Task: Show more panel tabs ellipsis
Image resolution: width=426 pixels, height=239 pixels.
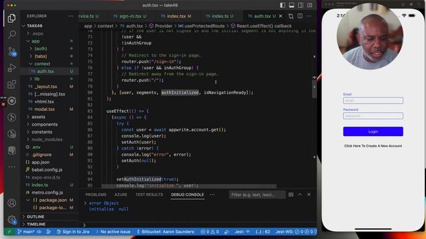Action: tap(212, 195)
